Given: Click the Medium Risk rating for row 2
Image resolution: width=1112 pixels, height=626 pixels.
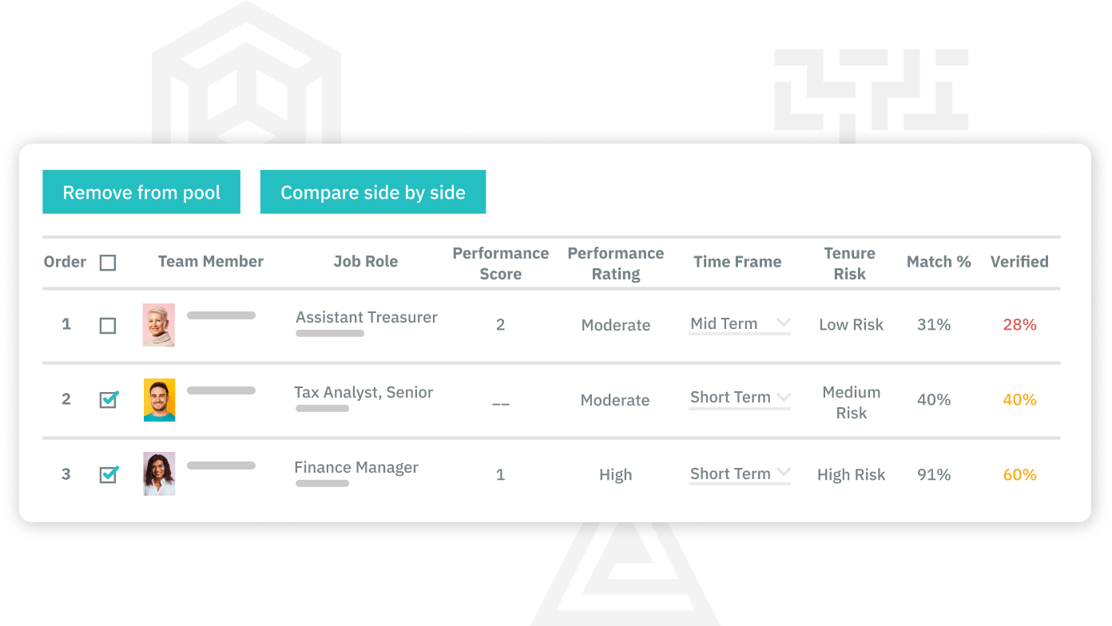Looking at the screenshot, I should pos(851,400).
